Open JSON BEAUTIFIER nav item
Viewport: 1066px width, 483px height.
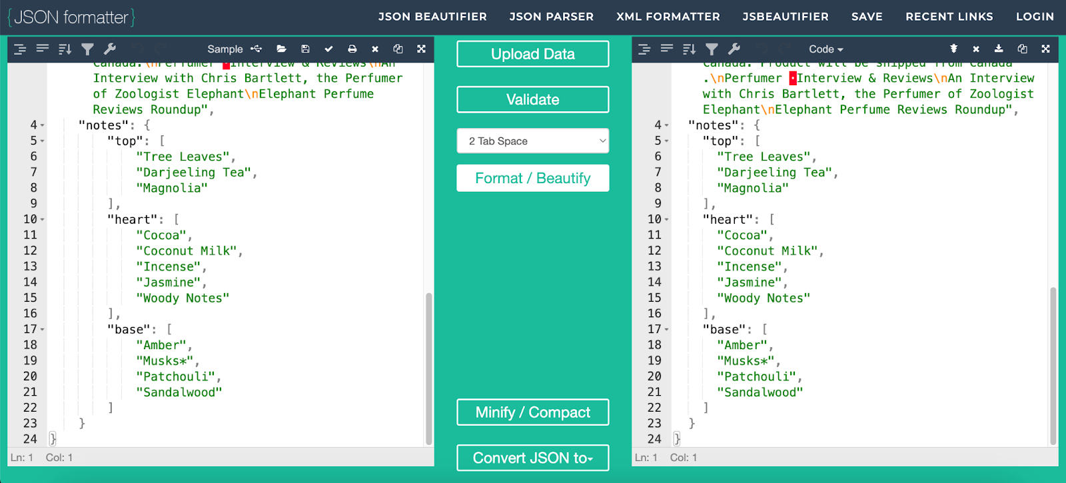click(x=432, y=17)
